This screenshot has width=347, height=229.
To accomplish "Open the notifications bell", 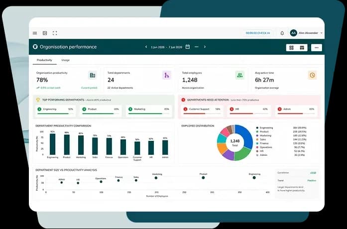I will 282,33.
